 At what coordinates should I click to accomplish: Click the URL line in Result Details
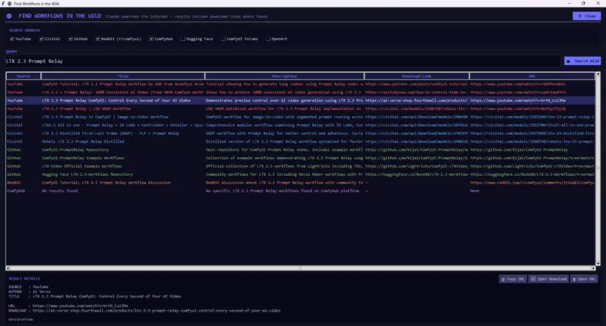pyautogui.click(x=68, y=306)
